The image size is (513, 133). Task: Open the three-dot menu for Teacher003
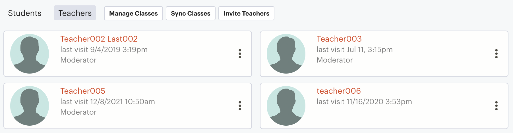(x=497, y=54)
